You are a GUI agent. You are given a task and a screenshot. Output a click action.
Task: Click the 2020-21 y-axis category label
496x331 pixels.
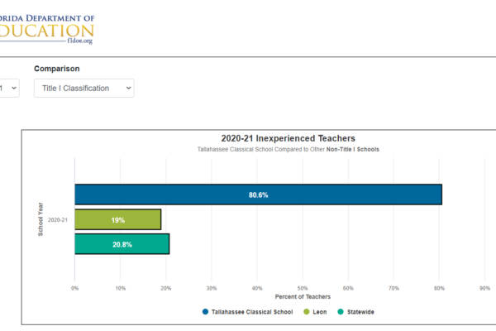pos(58,220)
